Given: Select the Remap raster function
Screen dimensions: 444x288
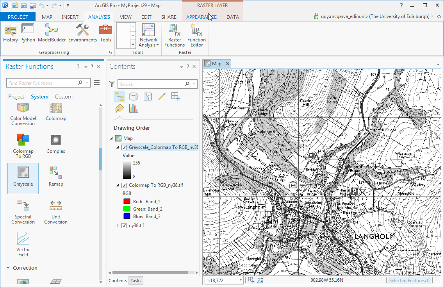Looking at the screenshot, I should tap(56, 176).
